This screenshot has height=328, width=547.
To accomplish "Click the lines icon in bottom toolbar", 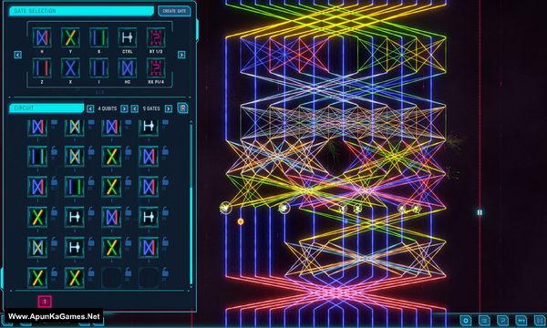I will click(484, 321).
